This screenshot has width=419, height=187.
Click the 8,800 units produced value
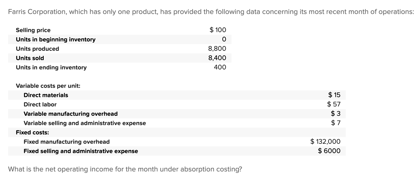pyautogui.click(x=217, y=48)
